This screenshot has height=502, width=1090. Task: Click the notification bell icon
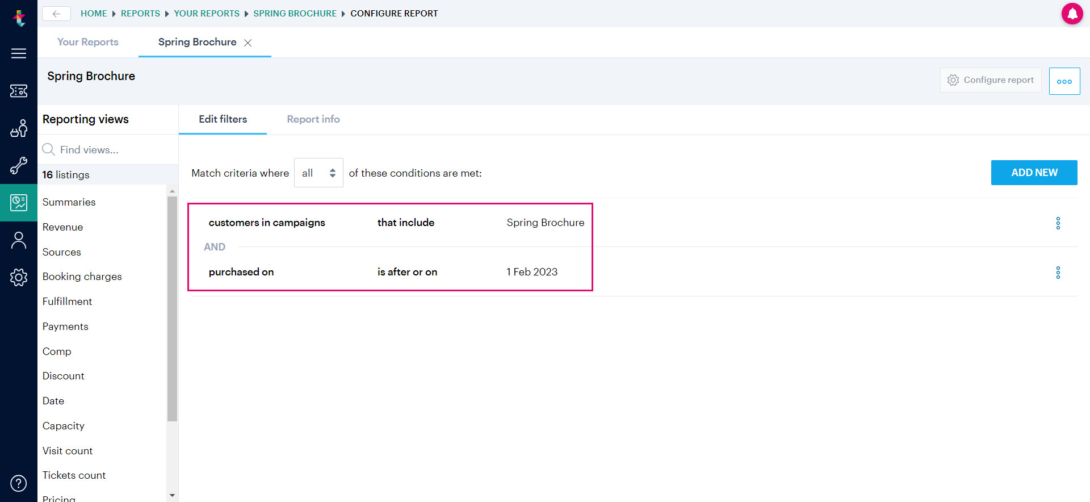tap(1072, 14)
